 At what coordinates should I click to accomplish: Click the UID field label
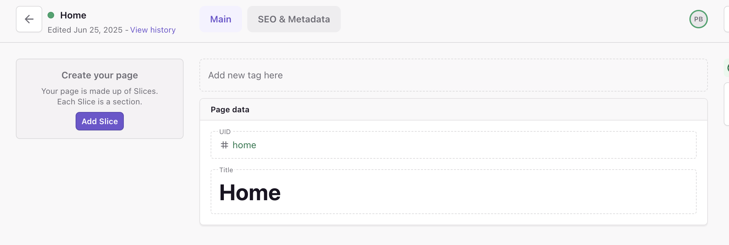[x=225, y=132]
